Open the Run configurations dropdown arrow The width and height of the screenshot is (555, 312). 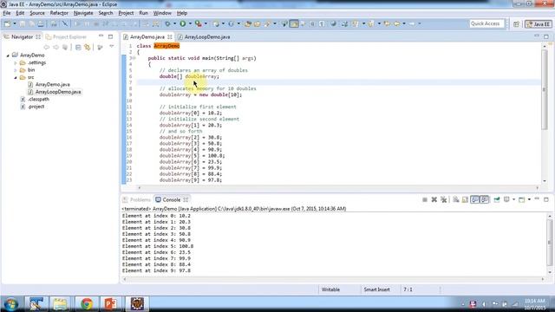click(190, 23)
